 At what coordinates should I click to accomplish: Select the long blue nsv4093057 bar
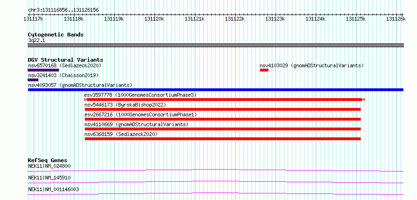216,90
